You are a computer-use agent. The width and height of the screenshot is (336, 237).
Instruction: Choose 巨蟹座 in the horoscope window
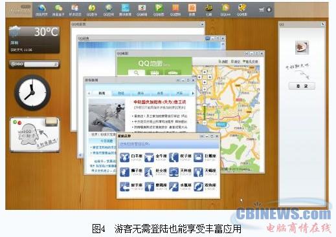pyautogui.click(x=205, y=157)
